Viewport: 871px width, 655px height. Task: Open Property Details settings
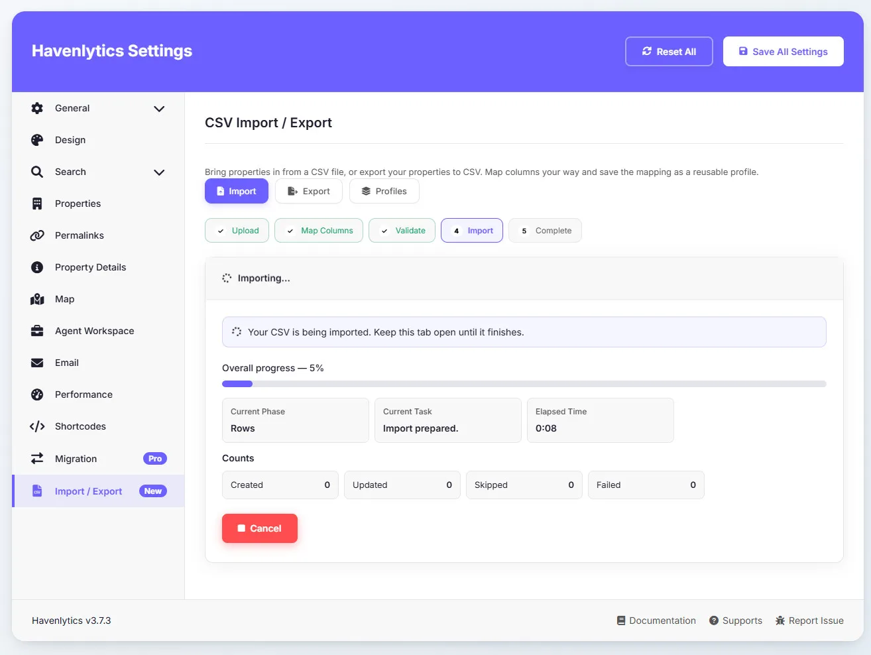[x=98, y=267]
